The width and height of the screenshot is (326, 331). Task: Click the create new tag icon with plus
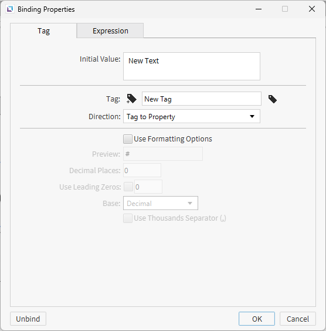click(131, 99)
